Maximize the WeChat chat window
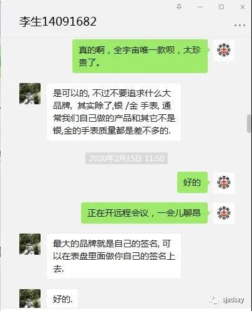Screen dimensions: 252x311 coord(221,7)
